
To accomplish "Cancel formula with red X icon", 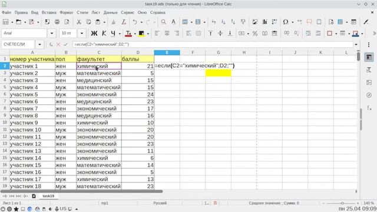I will click(x=58, y=45).
